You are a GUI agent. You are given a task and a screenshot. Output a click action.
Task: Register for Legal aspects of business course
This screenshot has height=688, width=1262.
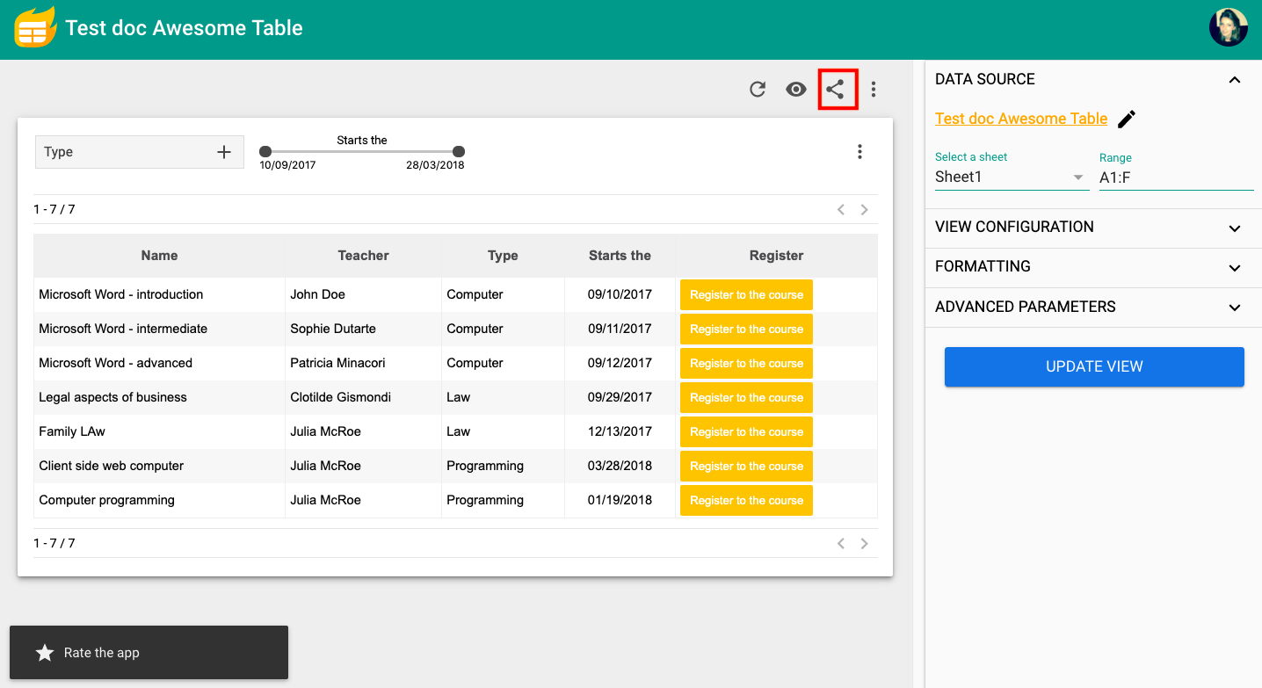[746, 397]
